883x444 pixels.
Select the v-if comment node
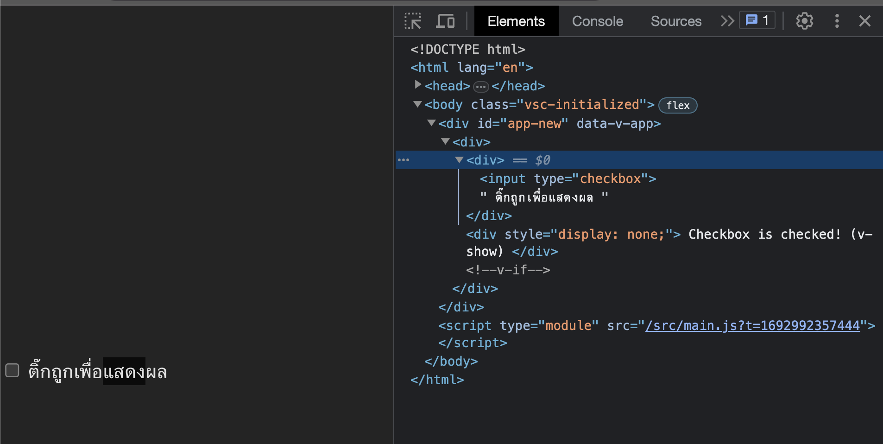pyautogui.click(x=508, y=270)
